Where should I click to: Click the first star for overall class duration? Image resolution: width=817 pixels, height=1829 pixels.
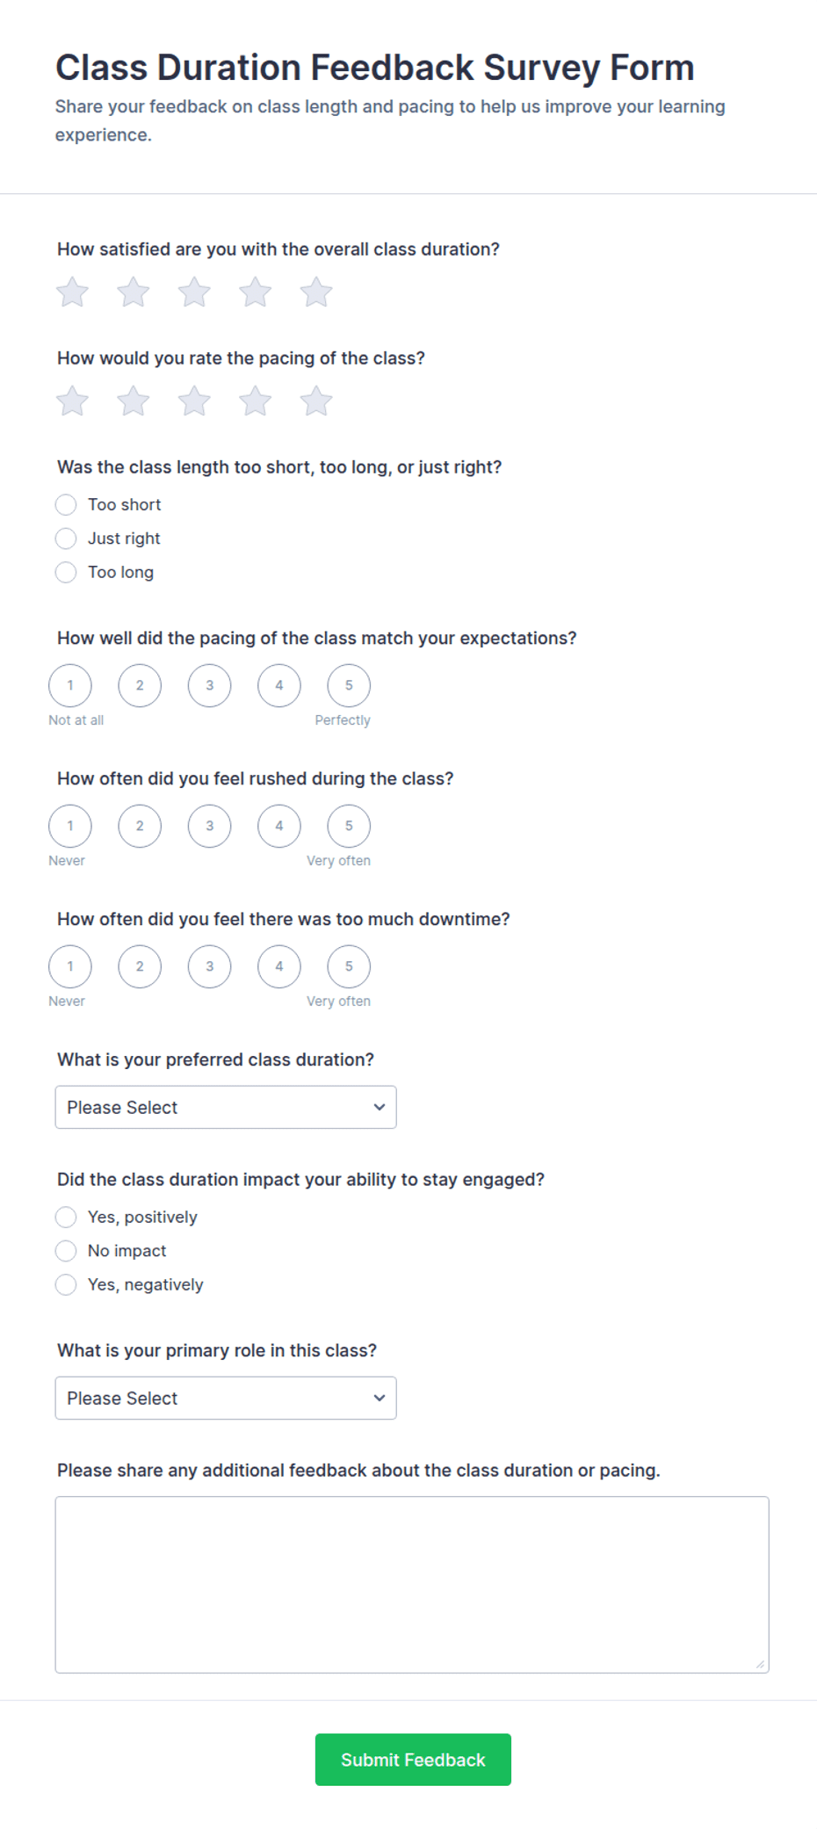pos(73,293)
